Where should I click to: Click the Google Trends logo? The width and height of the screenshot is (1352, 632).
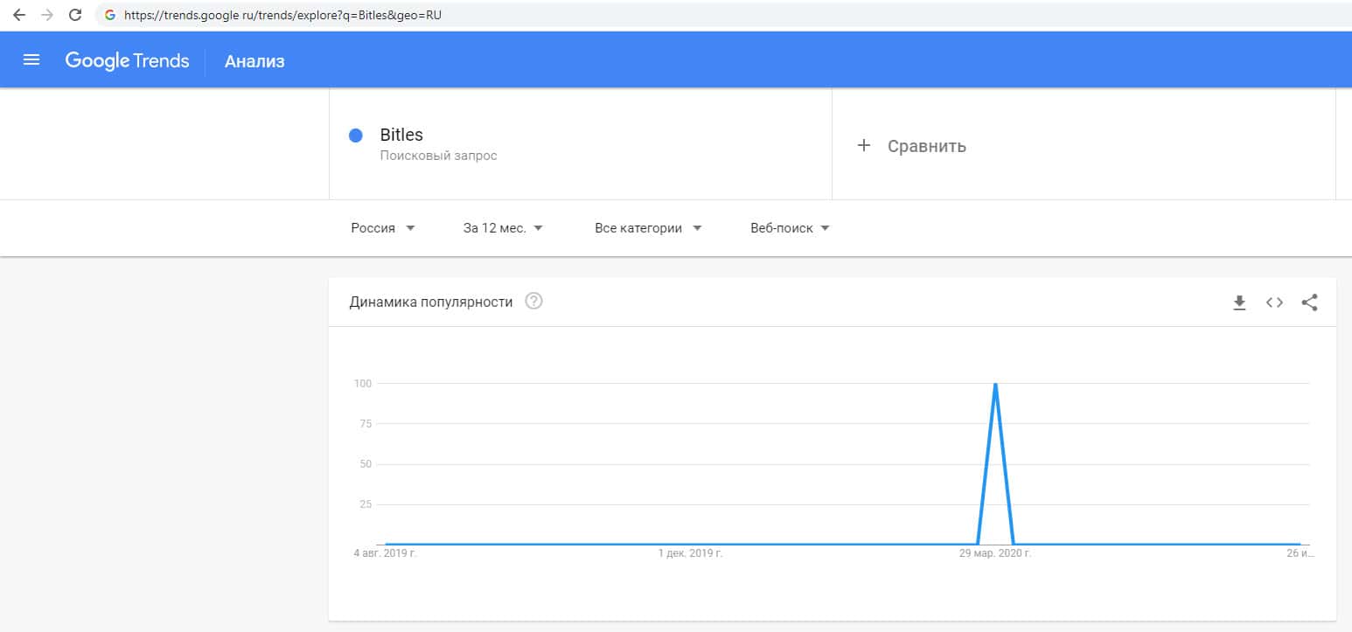pos(127,60)
